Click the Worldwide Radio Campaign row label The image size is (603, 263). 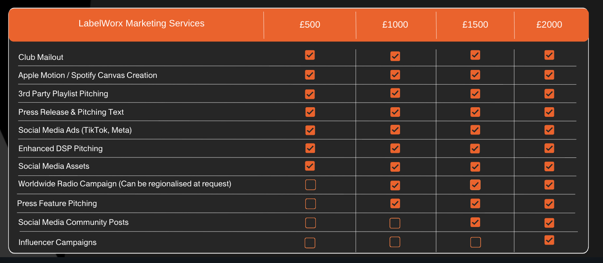coord(125,184)
